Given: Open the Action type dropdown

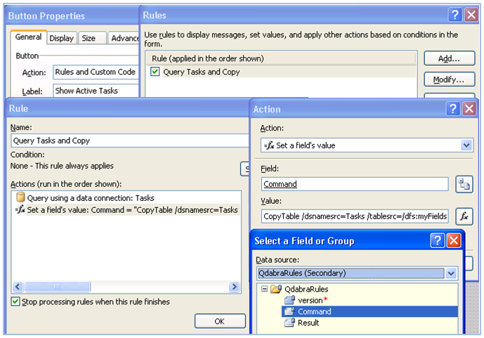Looking at the screenshot, I should tap(466, 145).
